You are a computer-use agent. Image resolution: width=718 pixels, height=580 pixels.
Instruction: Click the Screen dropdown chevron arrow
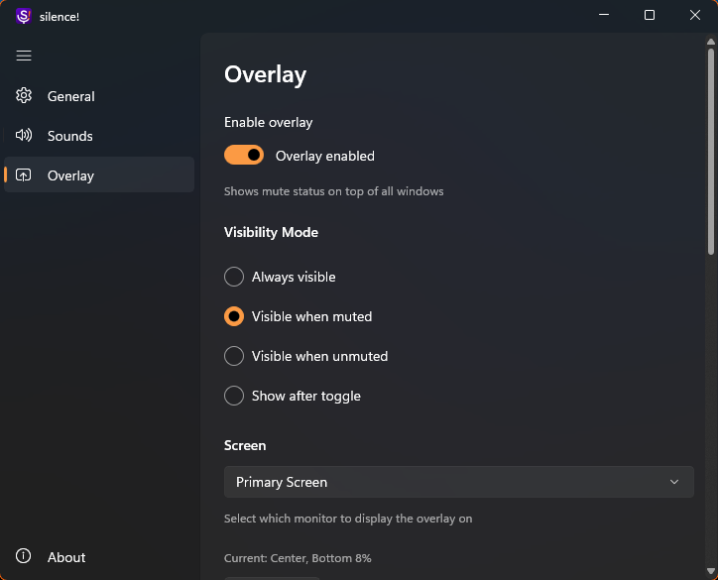click(674, 482)
